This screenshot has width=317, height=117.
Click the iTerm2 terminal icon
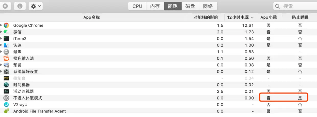[x=6, y=38]
